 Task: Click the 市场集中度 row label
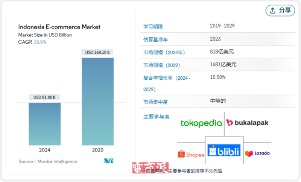tap(155, 102)
